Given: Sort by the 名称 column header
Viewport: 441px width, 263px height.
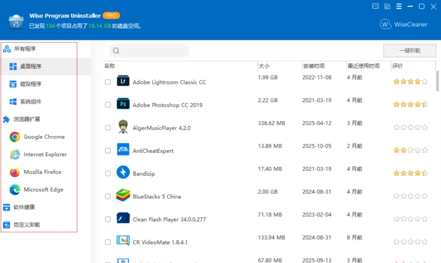Looking at the screenshot, I should click(x=110, y=66).
